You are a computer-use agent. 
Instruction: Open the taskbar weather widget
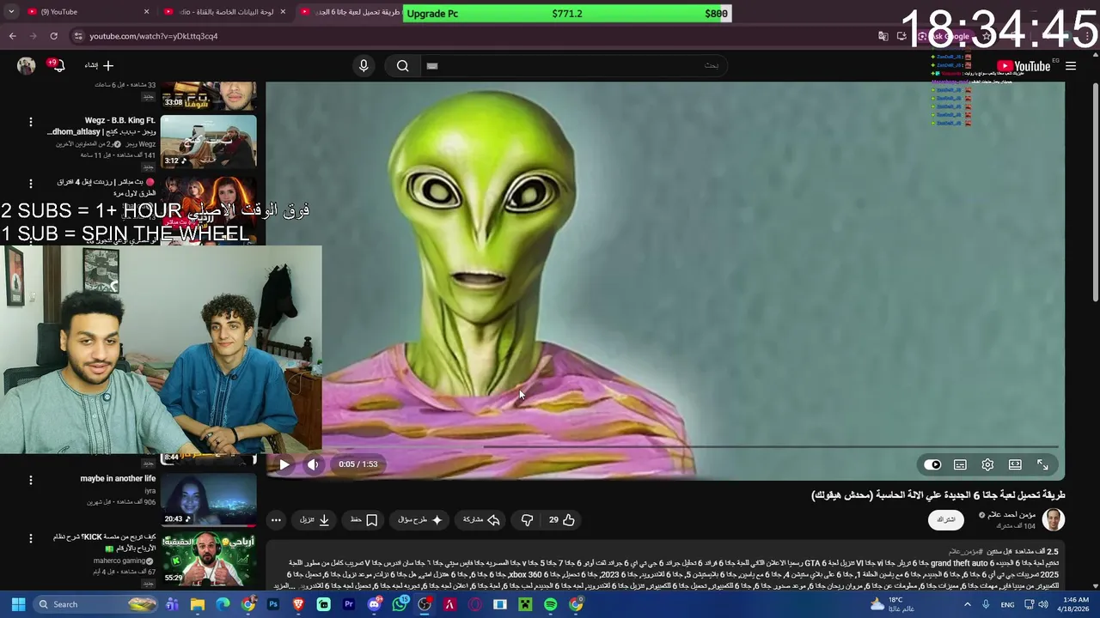(x=892, y=604)
